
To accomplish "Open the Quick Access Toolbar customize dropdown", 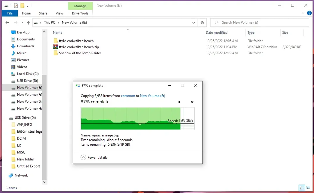I will pos(28,6).
